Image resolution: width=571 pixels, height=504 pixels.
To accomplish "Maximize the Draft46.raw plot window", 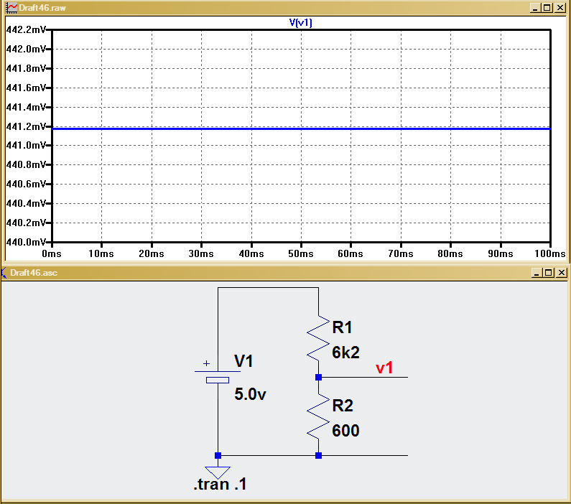I will (547, 8).
